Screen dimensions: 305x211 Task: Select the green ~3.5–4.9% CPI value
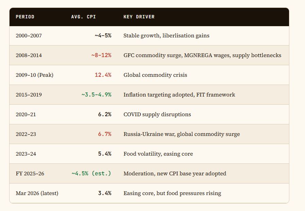click(96, 95)
